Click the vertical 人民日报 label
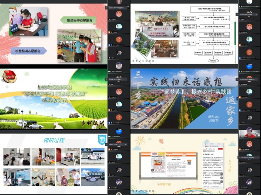 [x=230, y=166]
